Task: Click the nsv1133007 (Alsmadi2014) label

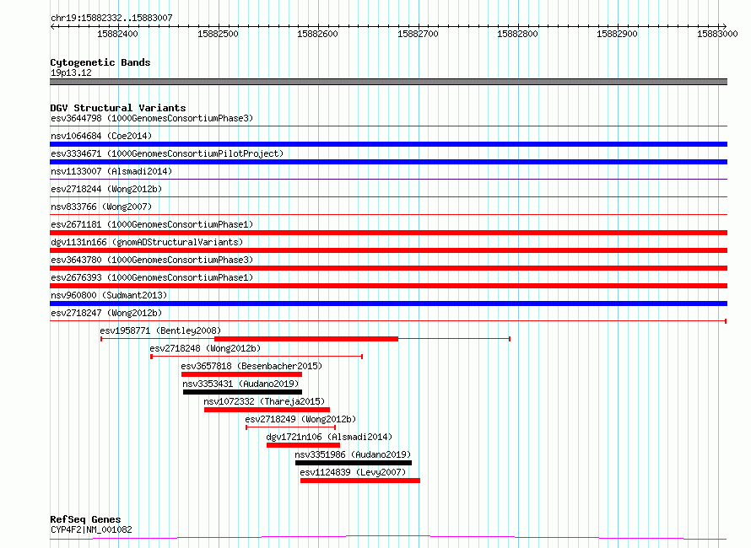Action: click(x=111, y=171)
